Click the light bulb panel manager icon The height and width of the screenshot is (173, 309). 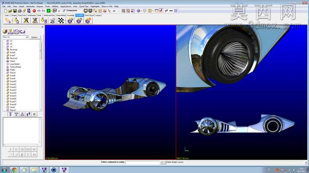coord(11,31)
